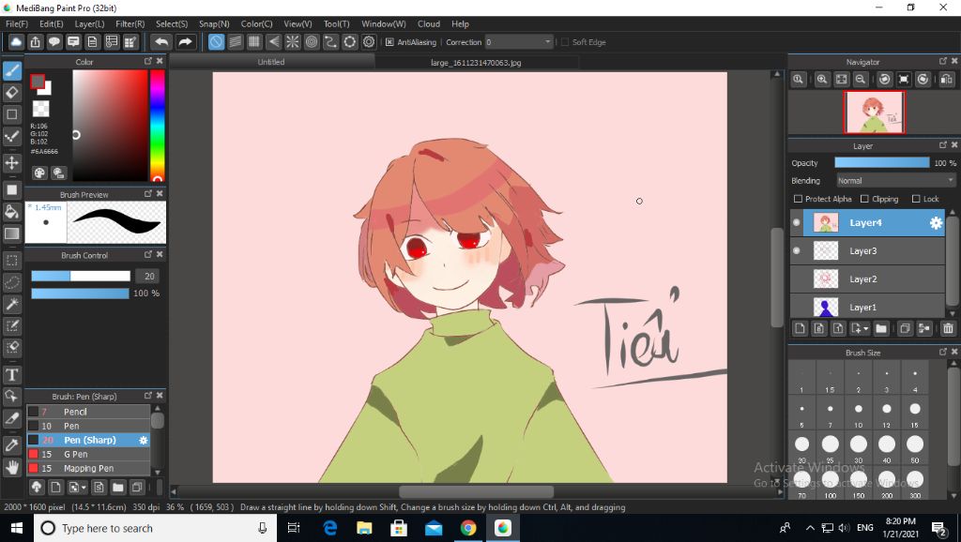Switch to the Untitled tab
Screen dimensions: 961x542
pos(271,62)
